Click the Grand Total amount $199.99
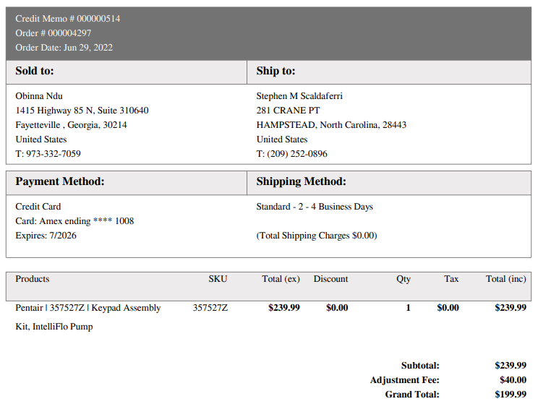 511,395
